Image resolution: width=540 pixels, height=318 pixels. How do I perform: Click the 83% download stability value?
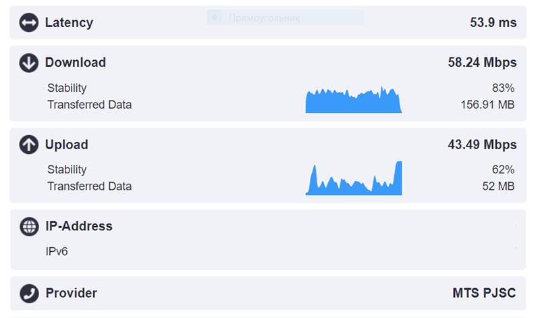pos(504,88)
